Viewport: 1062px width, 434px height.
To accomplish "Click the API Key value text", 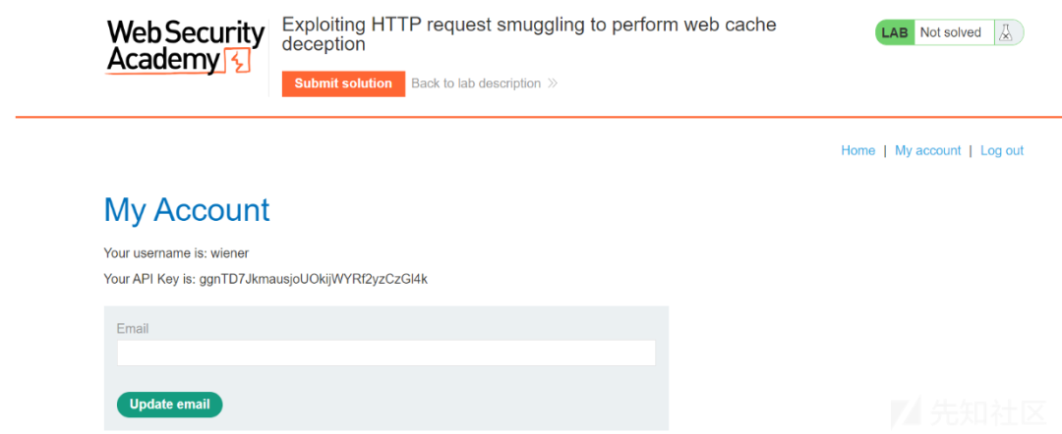I will 314,279.
